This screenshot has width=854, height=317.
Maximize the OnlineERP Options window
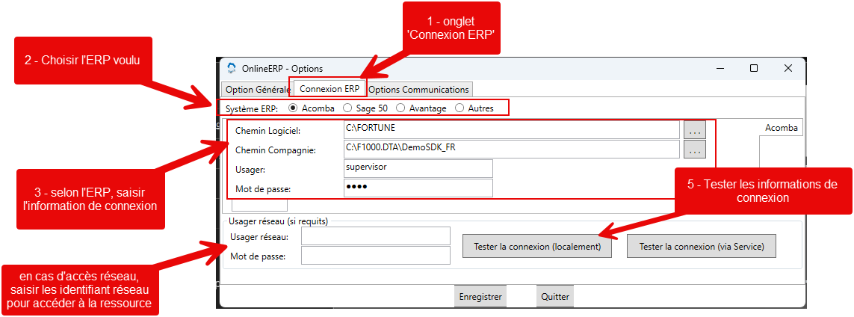coord(754,68)
